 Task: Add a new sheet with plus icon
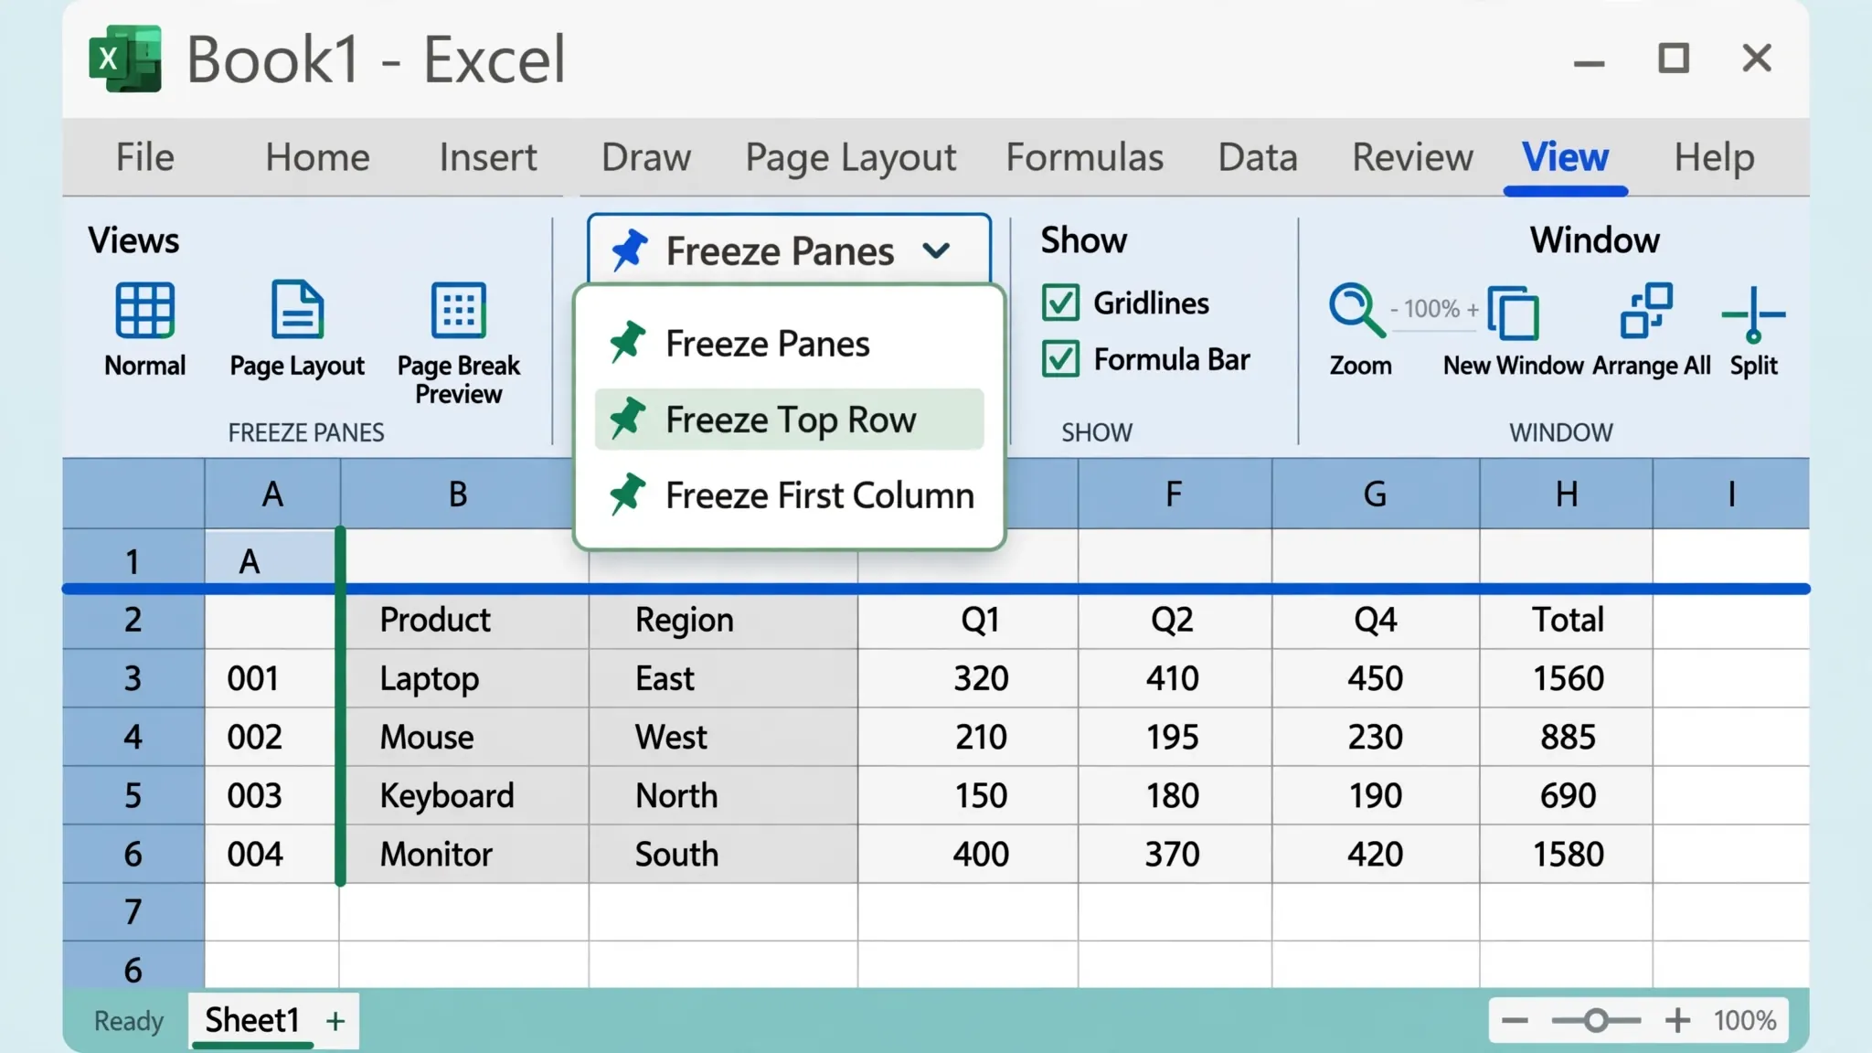[335, 1021]
